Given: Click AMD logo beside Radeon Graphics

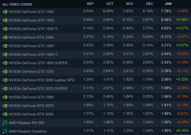Looking at the screenshot, I should pyautogui.click(x=5, y=131).
